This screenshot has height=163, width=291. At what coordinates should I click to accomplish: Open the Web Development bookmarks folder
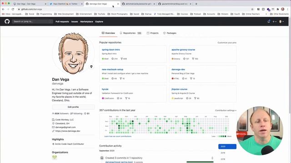pyautogui.click(x=64, y=14)
